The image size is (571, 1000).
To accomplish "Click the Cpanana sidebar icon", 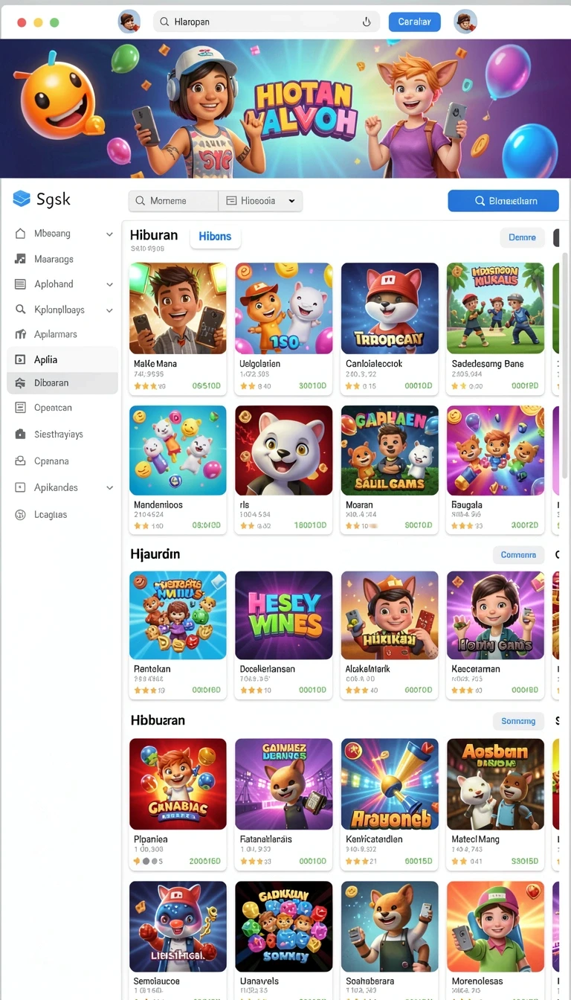I will click(x=21, y=461).
